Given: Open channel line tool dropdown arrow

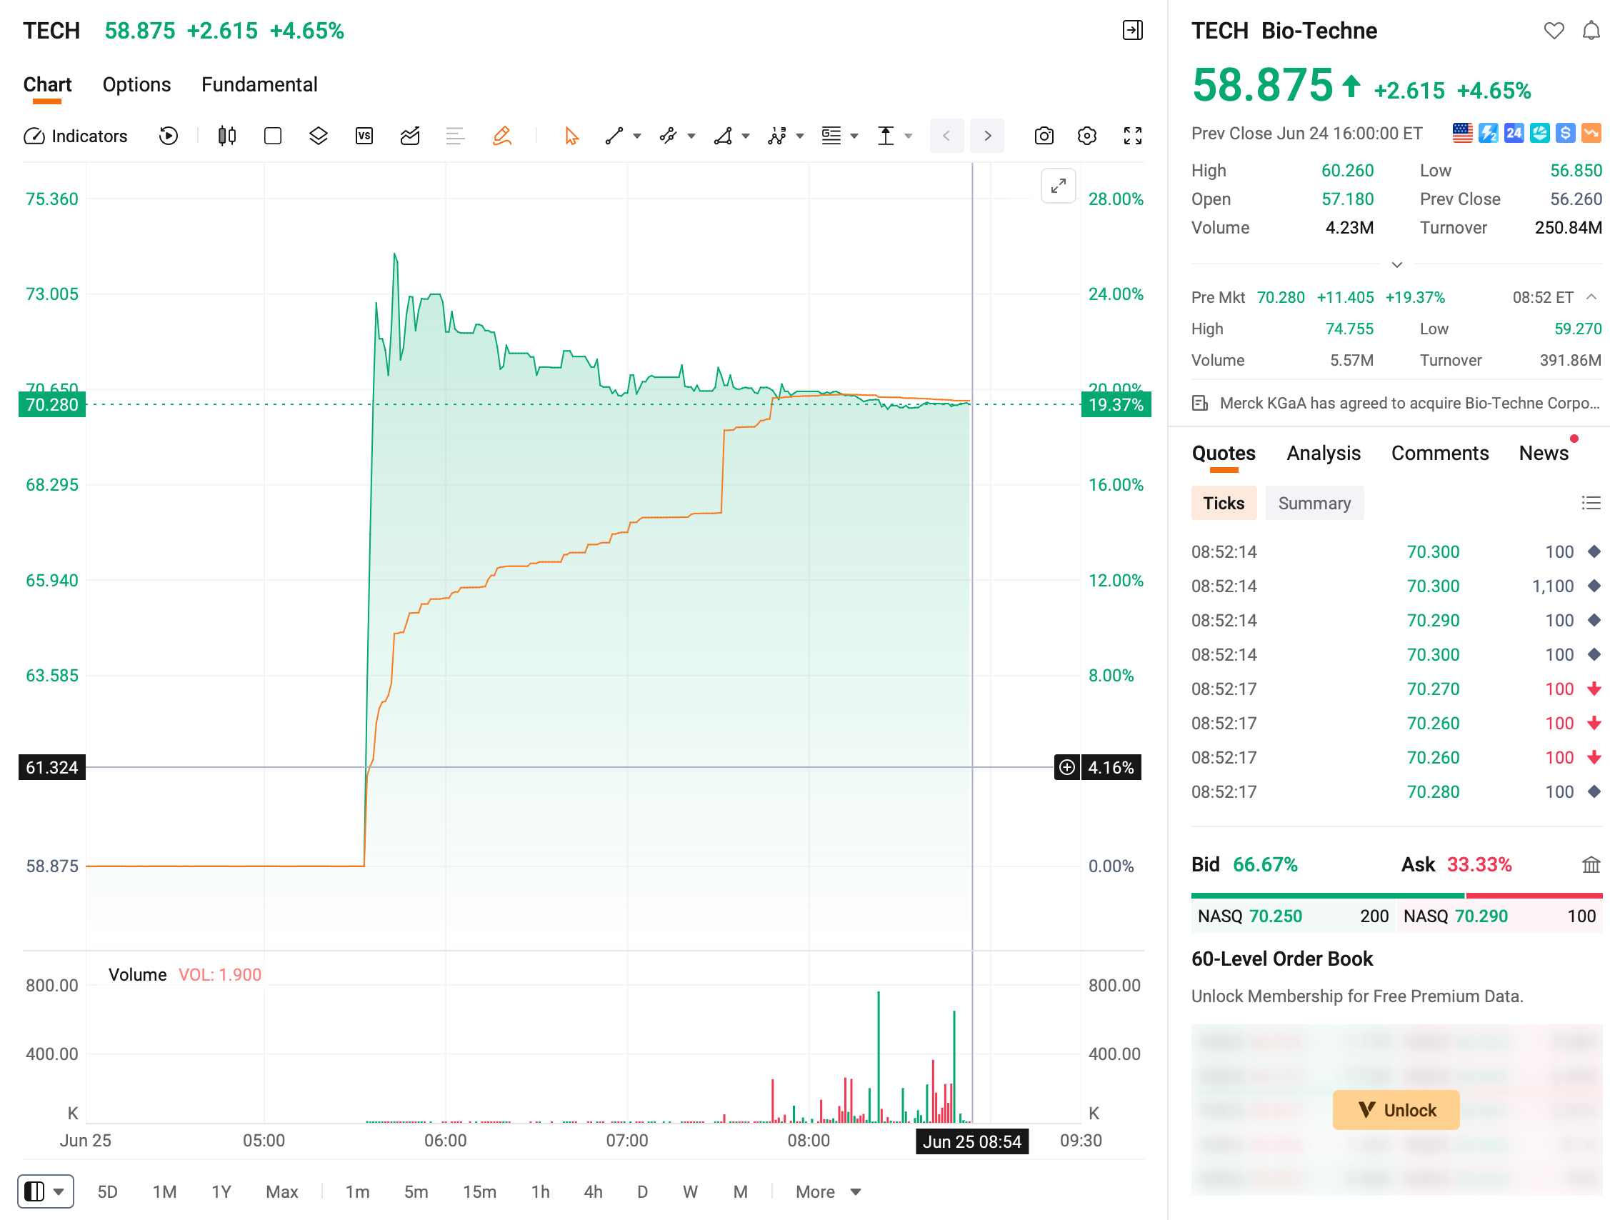Looking at the screenshot, I should [691, 136].
